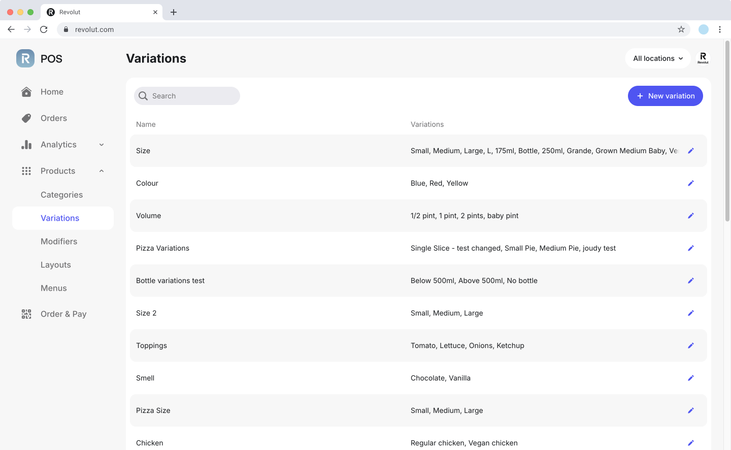The width and height of the screenshot is (731, 450).
Task: Create a New variation
Action: click(665, 96)
